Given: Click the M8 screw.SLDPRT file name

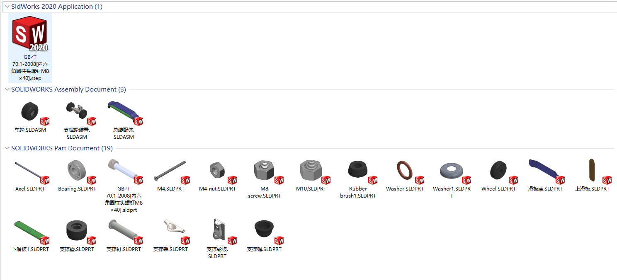Looking at the screenshot, I should tap(265, 192).
